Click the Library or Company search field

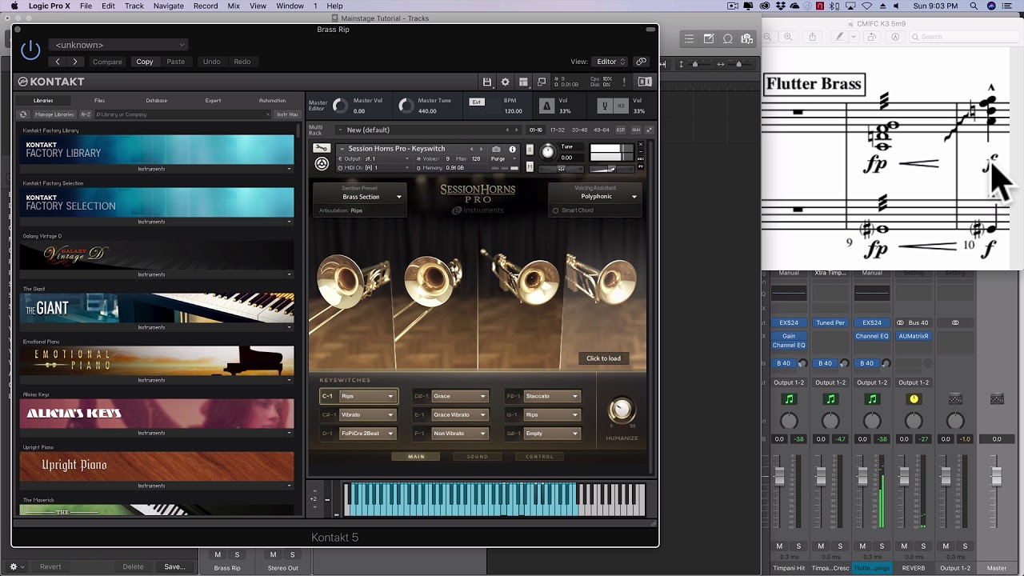(x=182, y=114)
